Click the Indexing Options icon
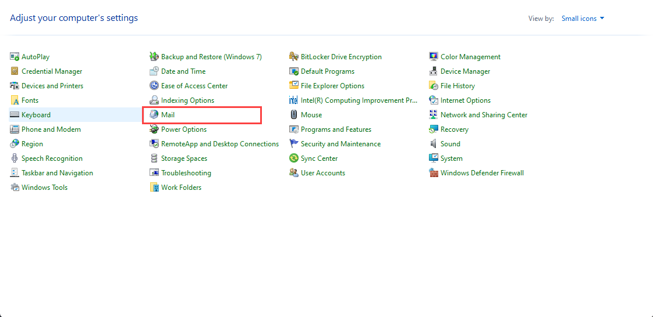Viewport: 653px width, 317px height. coord(154,100)
